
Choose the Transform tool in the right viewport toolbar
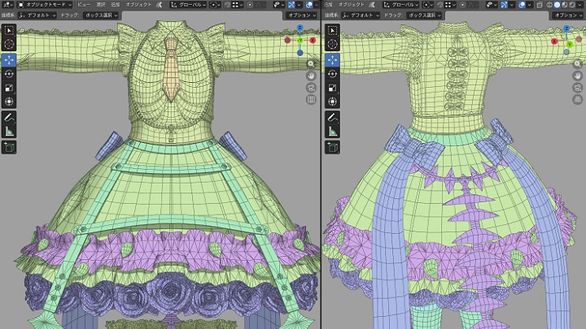pyautogui.click(x=333, y=102)
